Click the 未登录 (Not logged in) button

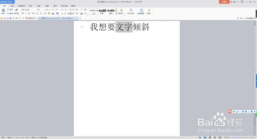click(224, 2)
